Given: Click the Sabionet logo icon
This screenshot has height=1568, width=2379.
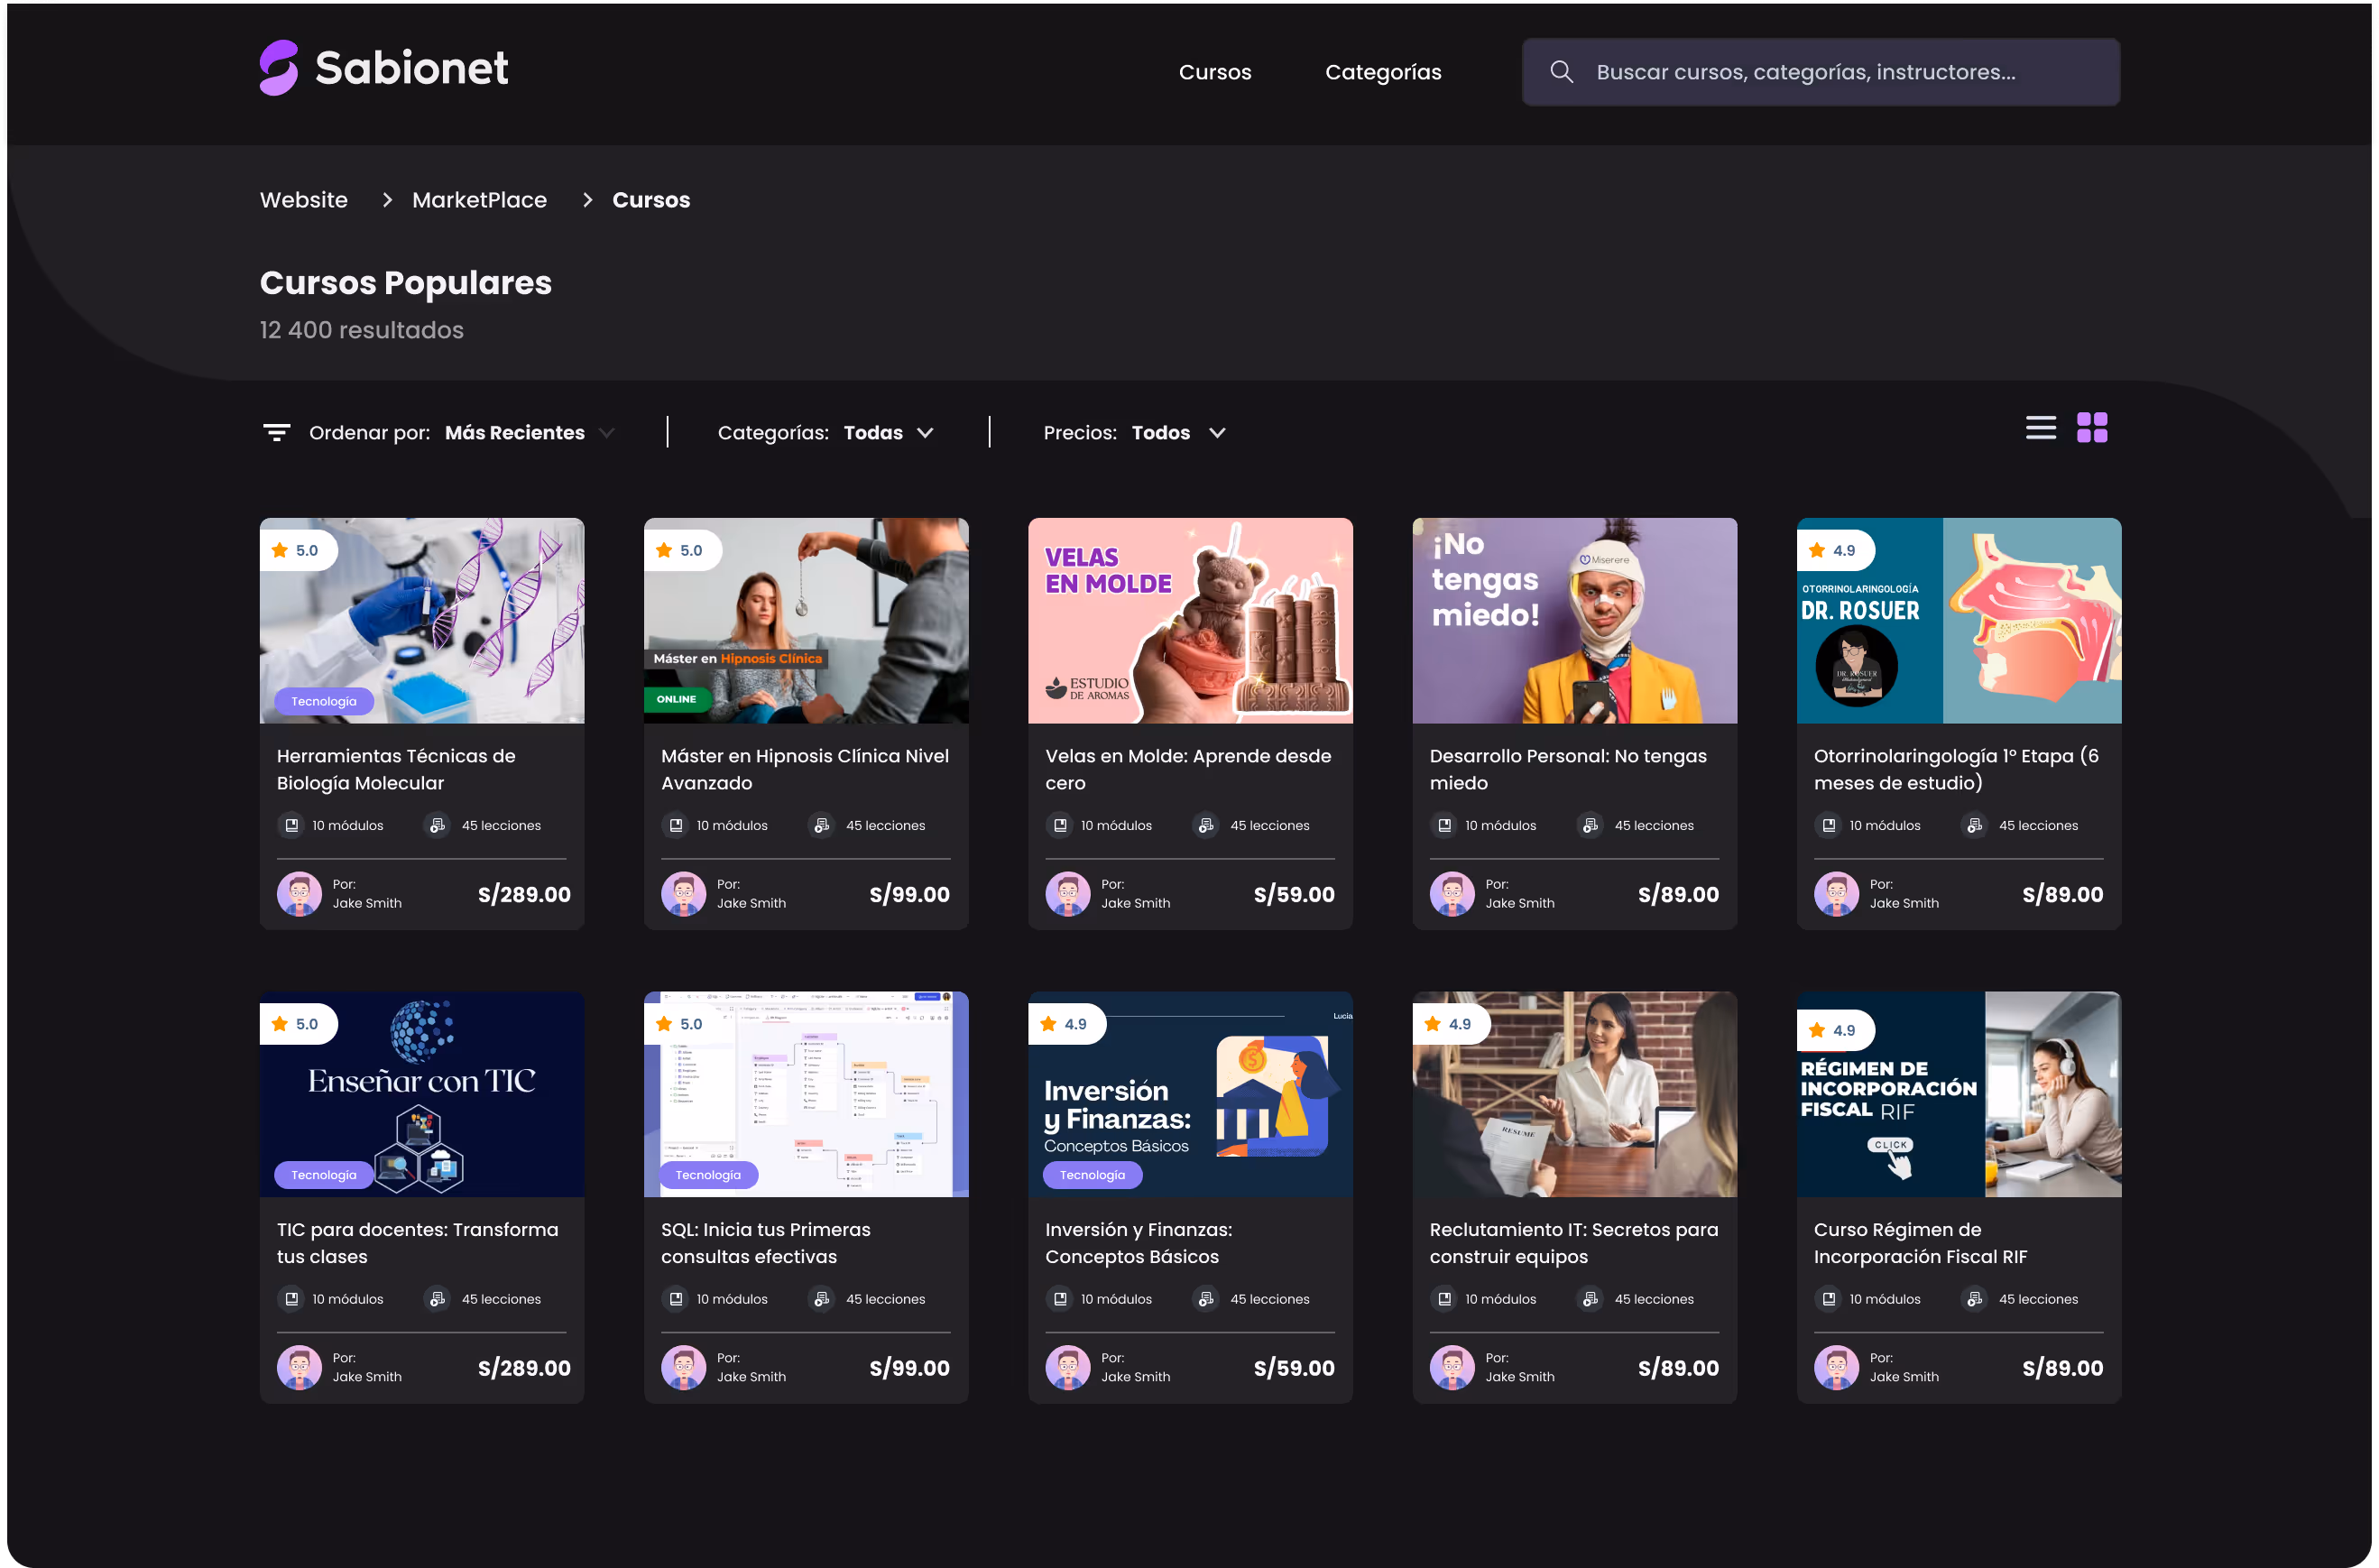Looking at the screenshot, I should [x=279, y=68].
